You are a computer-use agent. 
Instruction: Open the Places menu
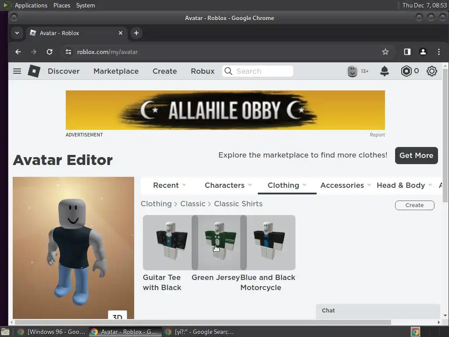pos(61,5)
